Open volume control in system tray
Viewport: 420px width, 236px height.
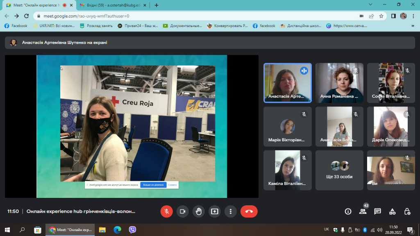[x=379, y=230]
